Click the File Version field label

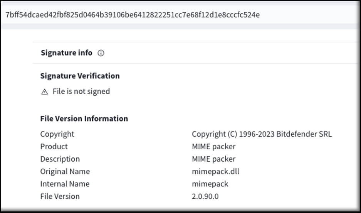pos(60,196)
